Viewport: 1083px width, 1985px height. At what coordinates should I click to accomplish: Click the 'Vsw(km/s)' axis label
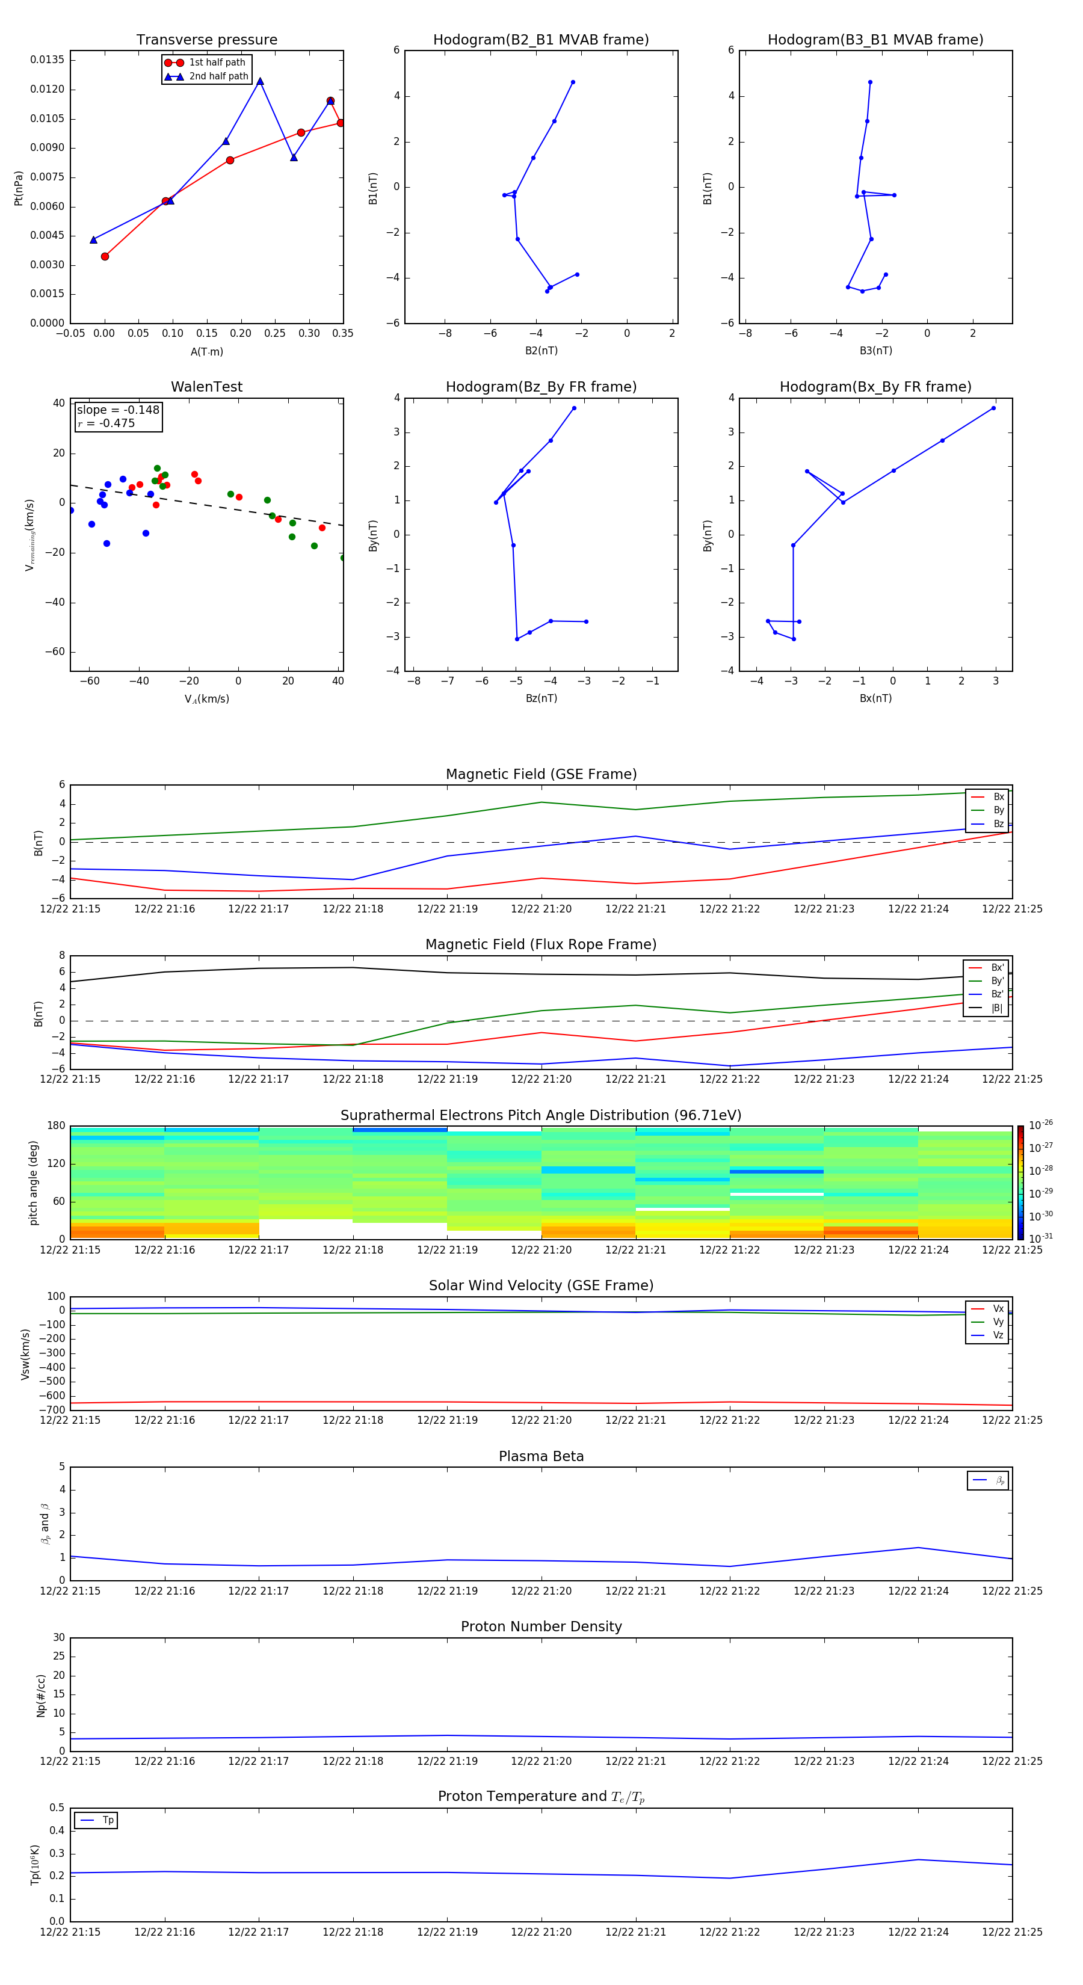click(x=25, y=1353)
